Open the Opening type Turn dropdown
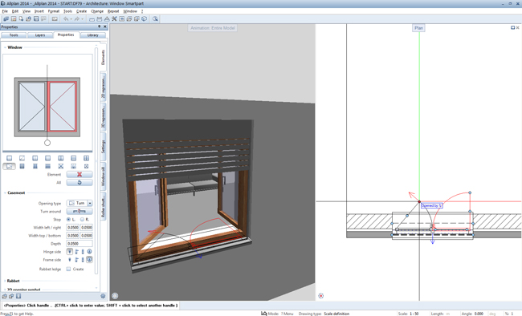Viewport: 522px width, 316px height. point(80,203)
